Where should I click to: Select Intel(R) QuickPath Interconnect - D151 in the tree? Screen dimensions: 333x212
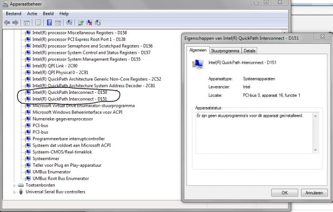(69, 99)
